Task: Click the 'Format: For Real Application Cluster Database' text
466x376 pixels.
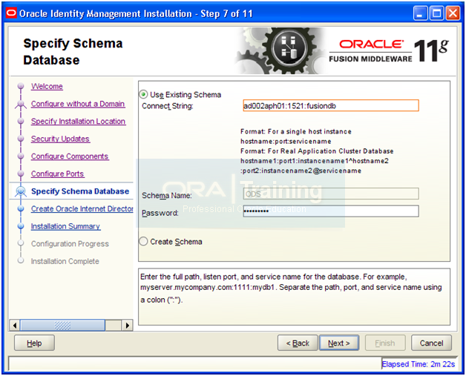Action: (317, 151)
